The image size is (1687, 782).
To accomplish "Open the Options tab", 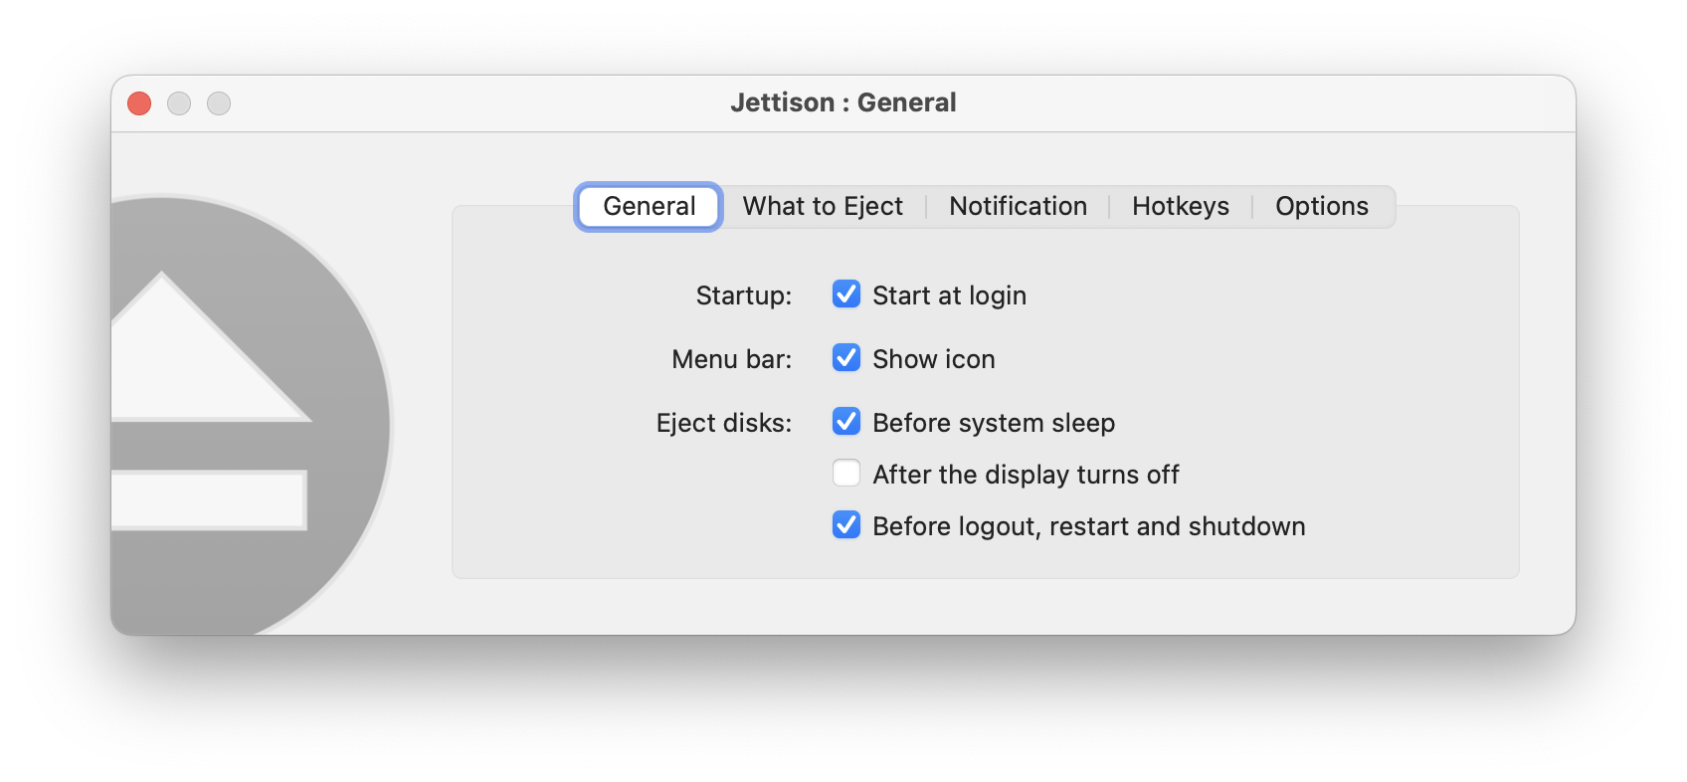I will pos(1322,206).
